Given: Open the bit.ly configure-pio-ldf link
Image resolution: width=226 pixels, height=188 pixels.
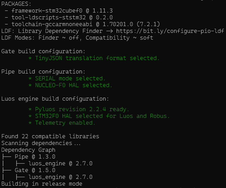Looking at the screenshot, I should [170, 31].
